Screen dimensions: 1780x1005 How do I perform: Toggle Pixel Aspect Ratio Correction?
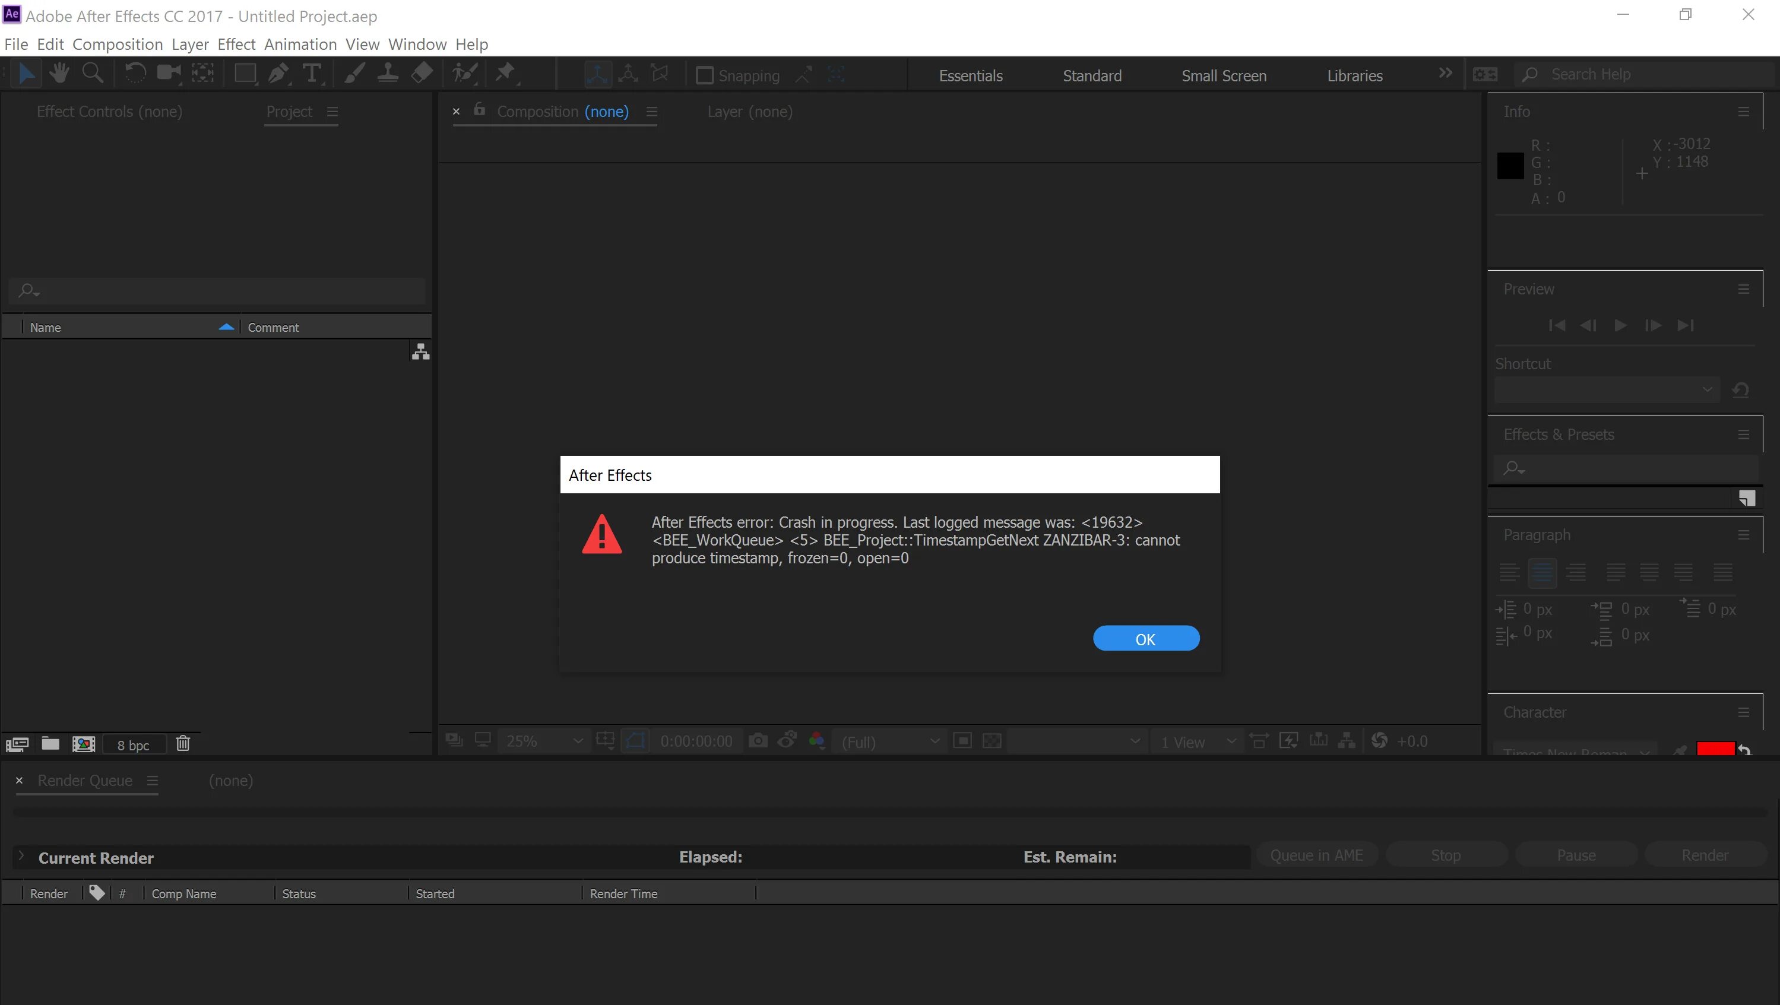coord(1259,741)
